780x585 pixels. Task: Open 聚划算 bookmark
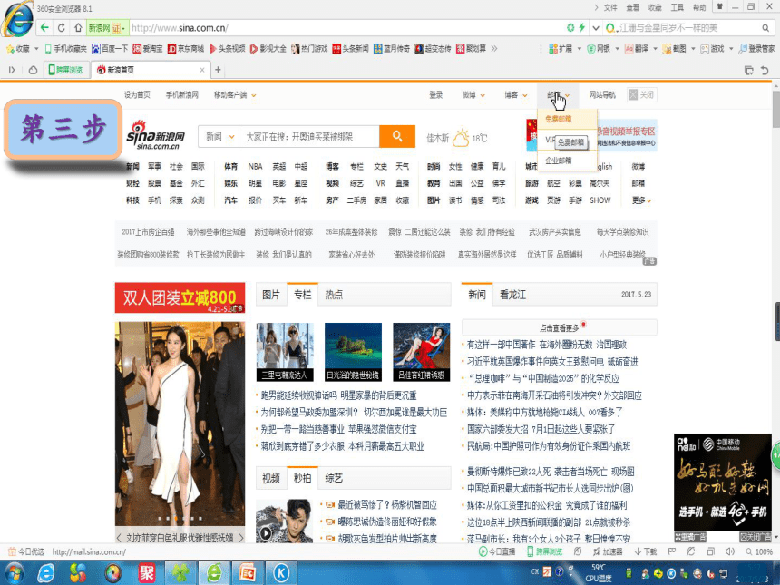pos(471,49)
